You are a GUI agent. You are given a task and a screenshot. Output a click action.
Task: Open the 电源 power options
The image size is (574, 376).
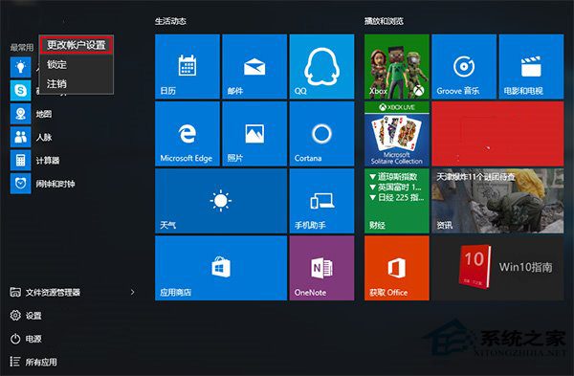26,339
